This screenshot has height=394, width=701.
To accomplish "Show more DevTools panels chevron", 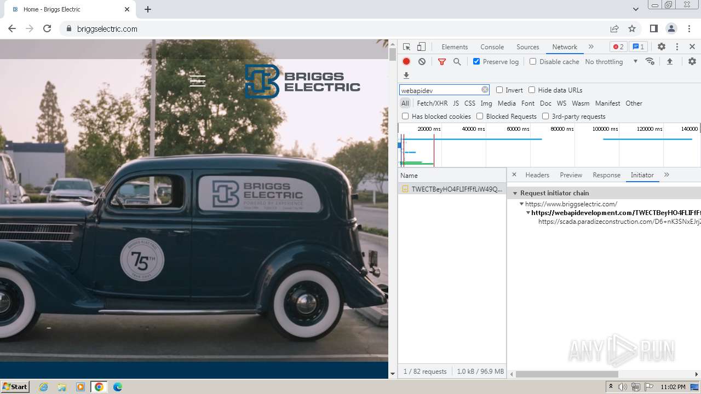I will pyautogui.click(x=591, y=47).
